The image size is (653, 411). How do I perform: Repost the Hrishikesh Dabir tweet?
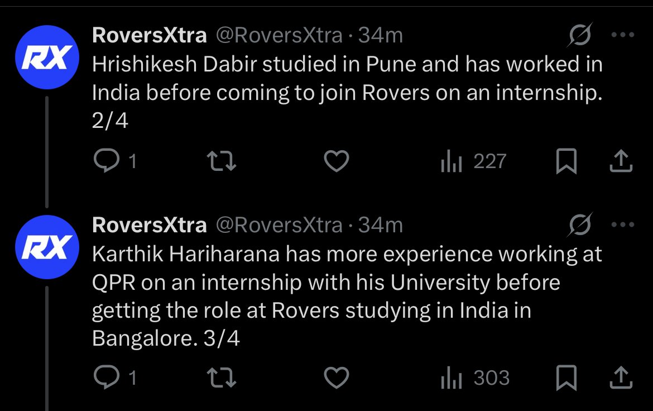tap(222, 162)
